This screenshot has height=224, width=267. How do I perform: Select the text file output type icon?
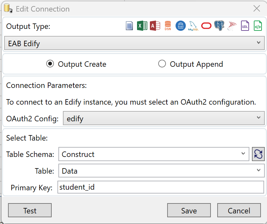click(129, 26)
